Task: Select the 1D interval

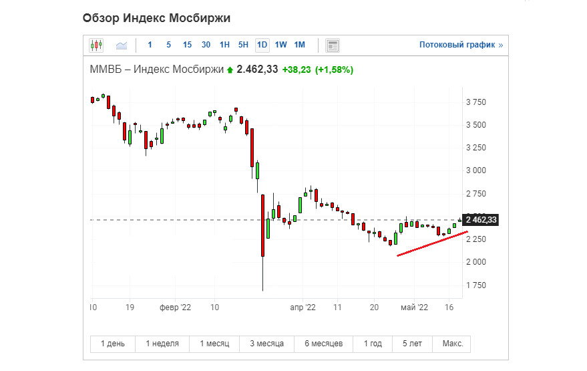Action: [262, 45]
